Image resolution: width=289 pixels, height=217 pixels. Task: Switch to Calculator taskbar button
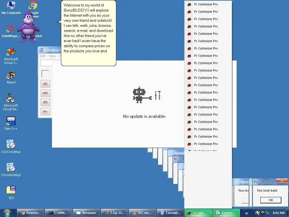pos(170,213)
